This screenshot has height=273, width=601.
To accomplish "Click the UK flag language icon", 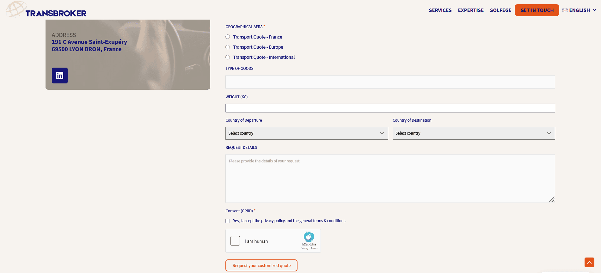I will point(565,10).
